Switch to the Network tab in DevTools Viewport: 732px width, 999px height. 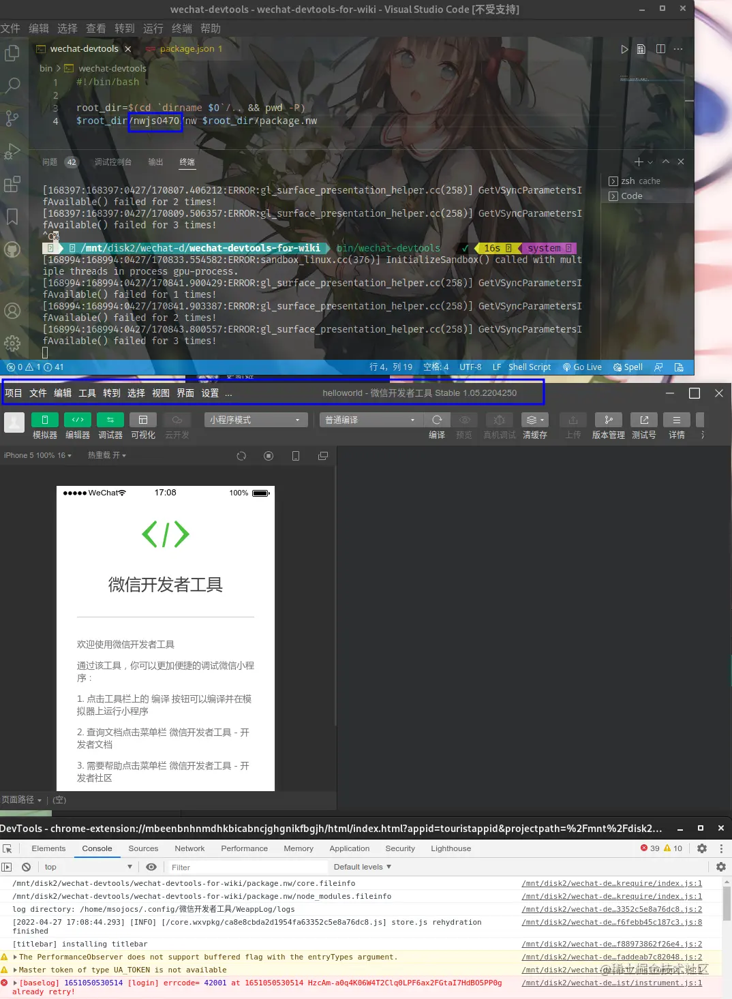[189, 848]
